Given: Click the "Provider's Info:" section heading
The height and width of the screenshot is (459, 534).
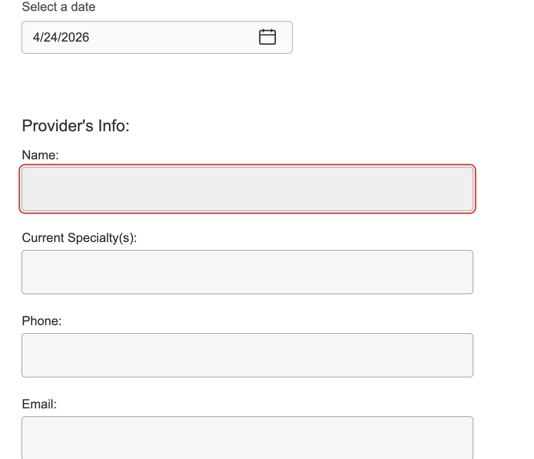Looking at the screenshot, I should tap(76, 126).
